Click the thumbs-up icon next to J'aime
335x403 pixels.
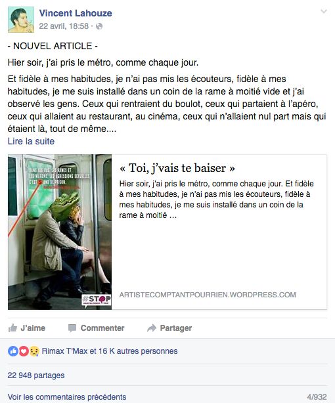click(12, 328)
